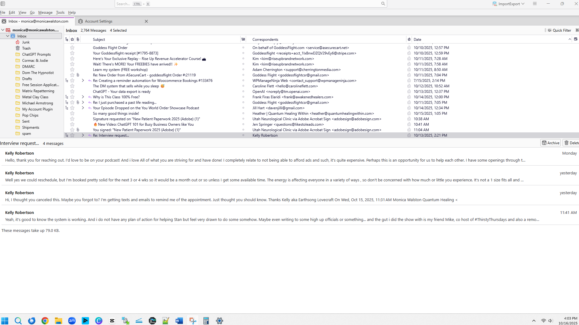The image size is (579, 325).
Task: Open File Explorer from the taskbar
Action: click(x=59, y=320)
